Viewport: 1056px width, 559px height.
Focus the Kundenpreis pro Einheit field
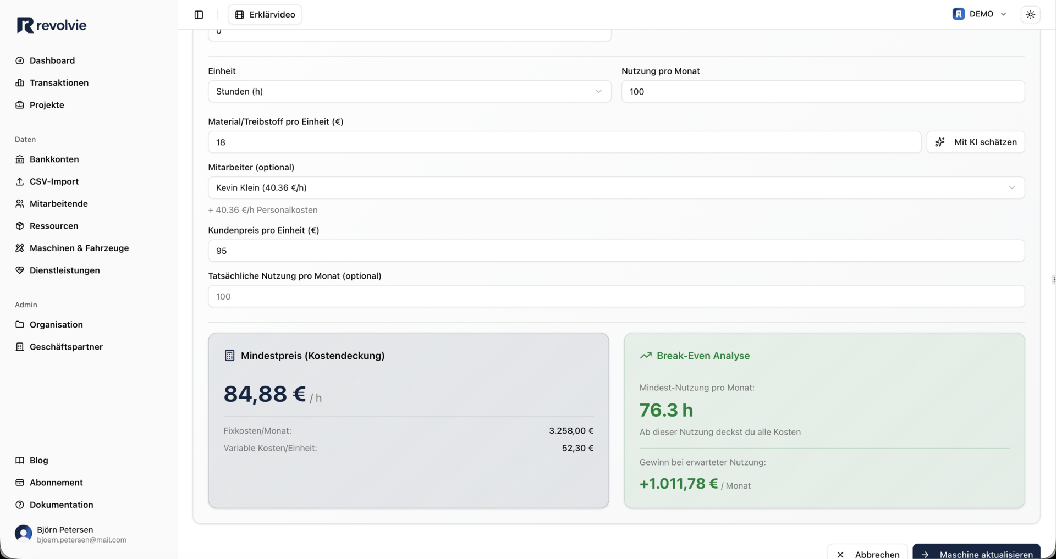[615, 251]
